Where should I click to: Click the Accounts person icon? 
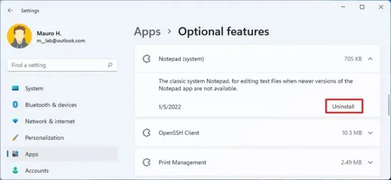(x=15, y=170)
